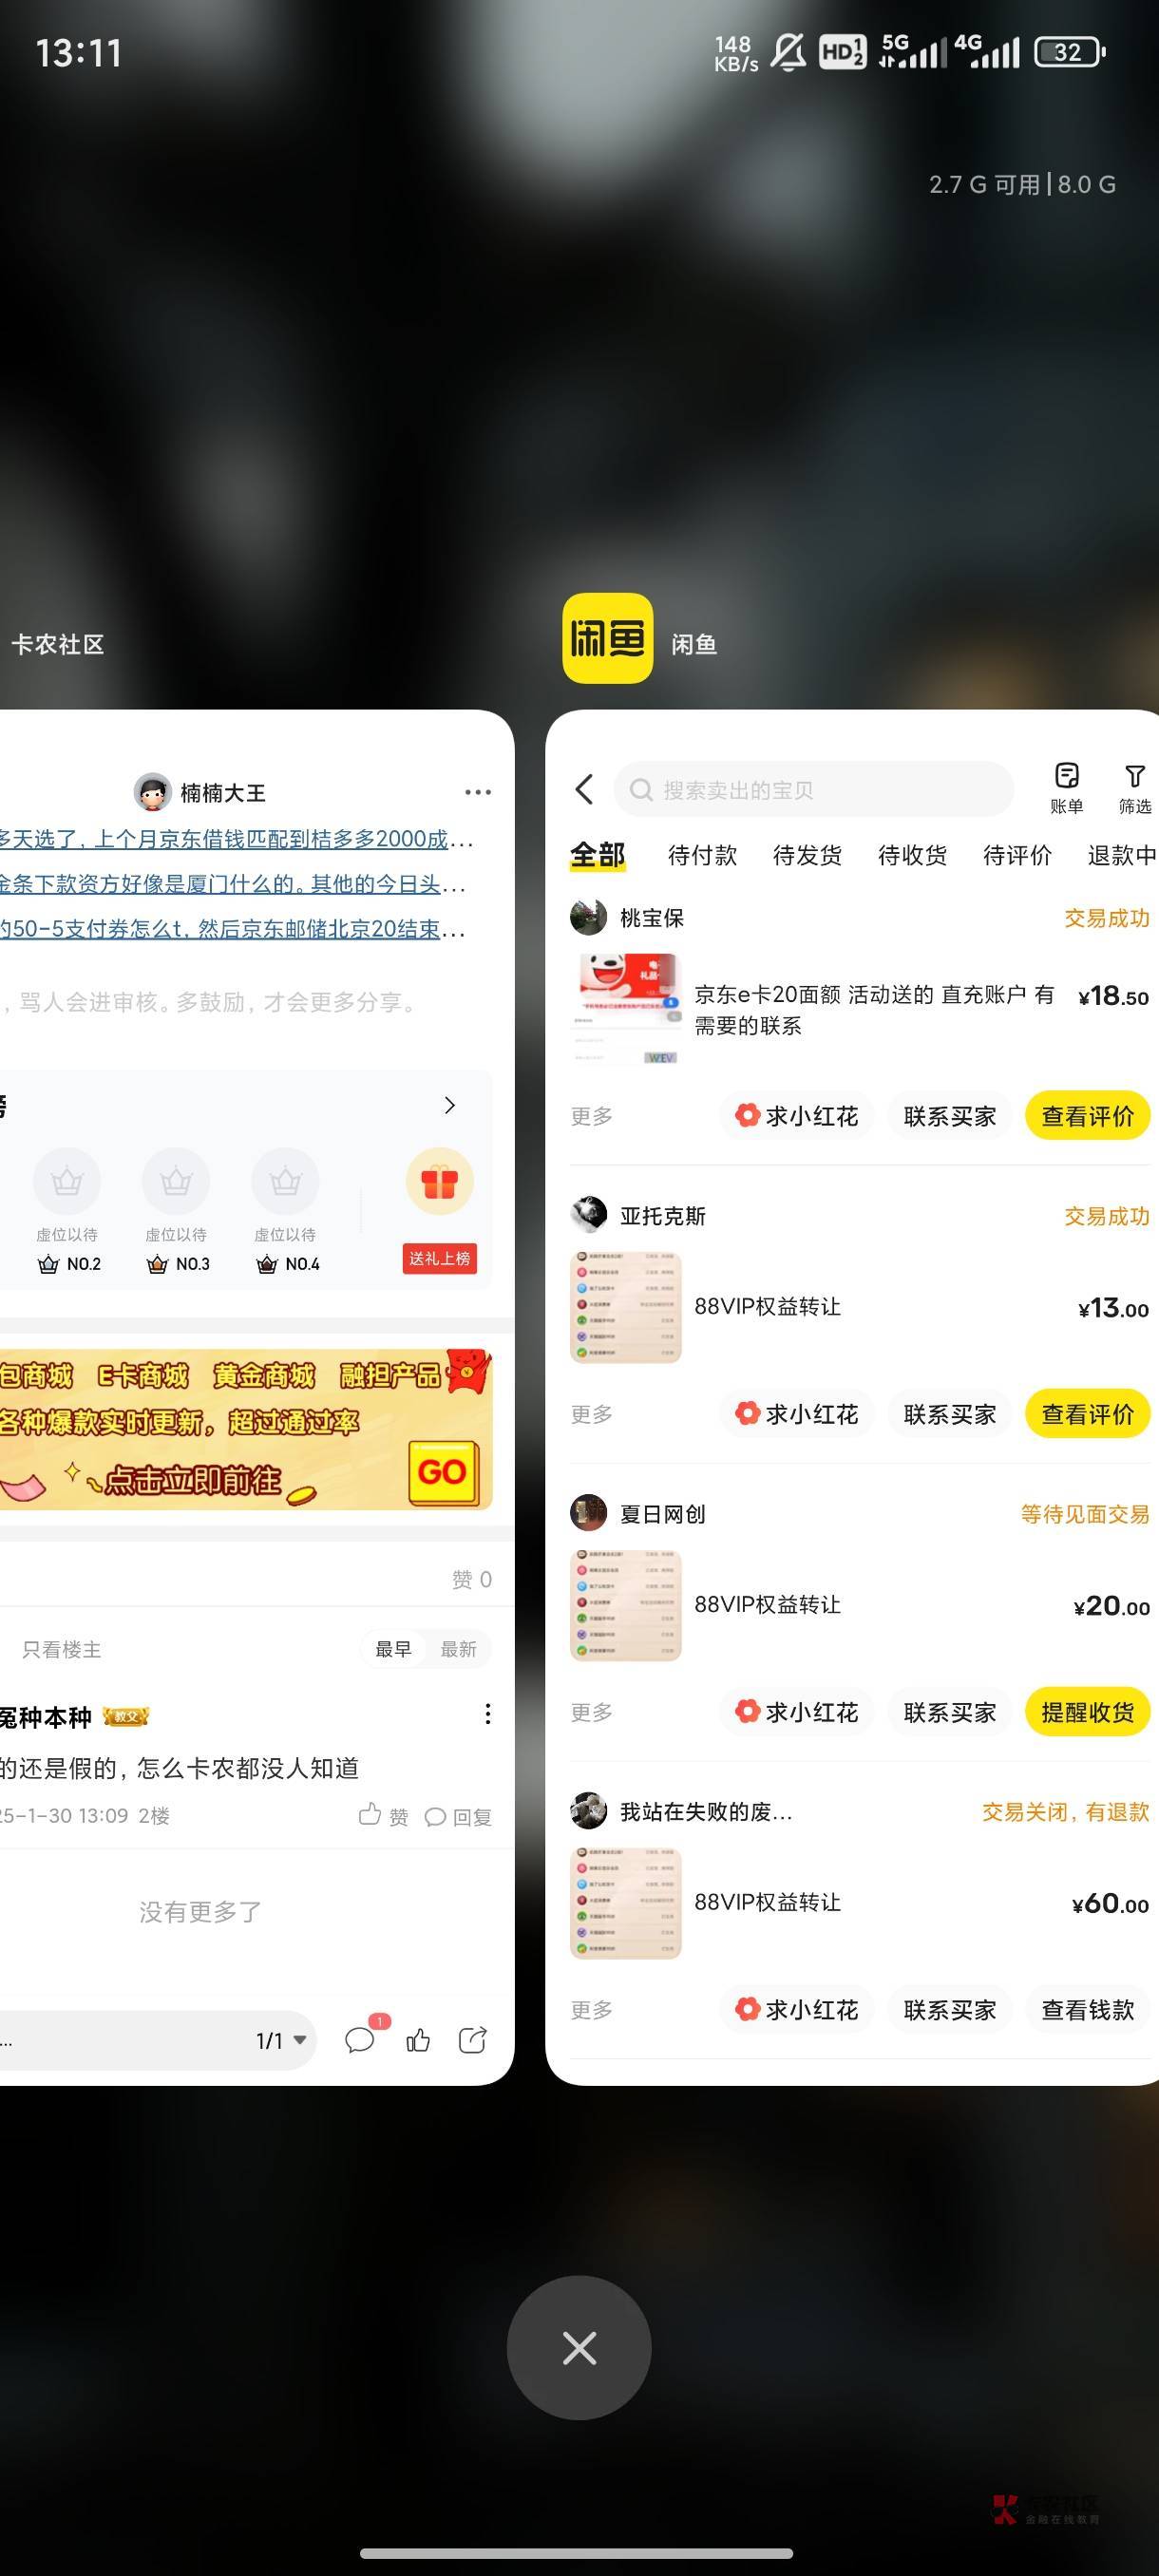Expand 更多 options for 桃宝保 order

pos(591,1116)
